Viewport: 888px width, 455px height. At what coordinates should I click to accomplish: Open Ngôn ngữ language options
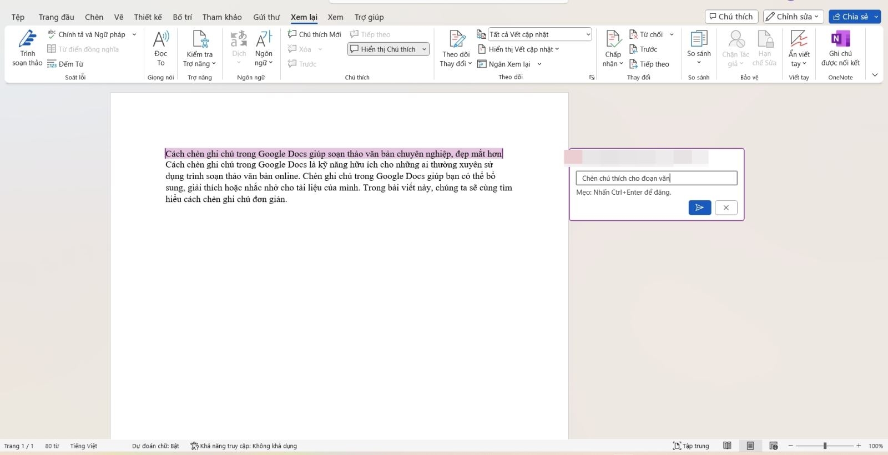pos(264,48)
